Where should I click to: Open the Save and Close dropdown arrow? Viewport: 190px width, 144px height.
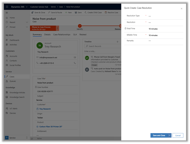coord(170,135)
